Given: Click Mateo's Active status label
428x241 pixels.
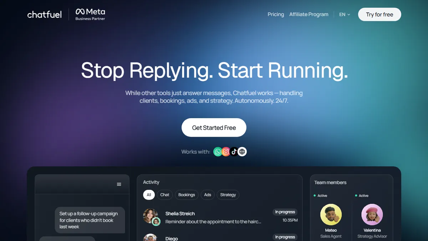Looking at the screenshot, I should pyautogui.click(x=322, y=196).
